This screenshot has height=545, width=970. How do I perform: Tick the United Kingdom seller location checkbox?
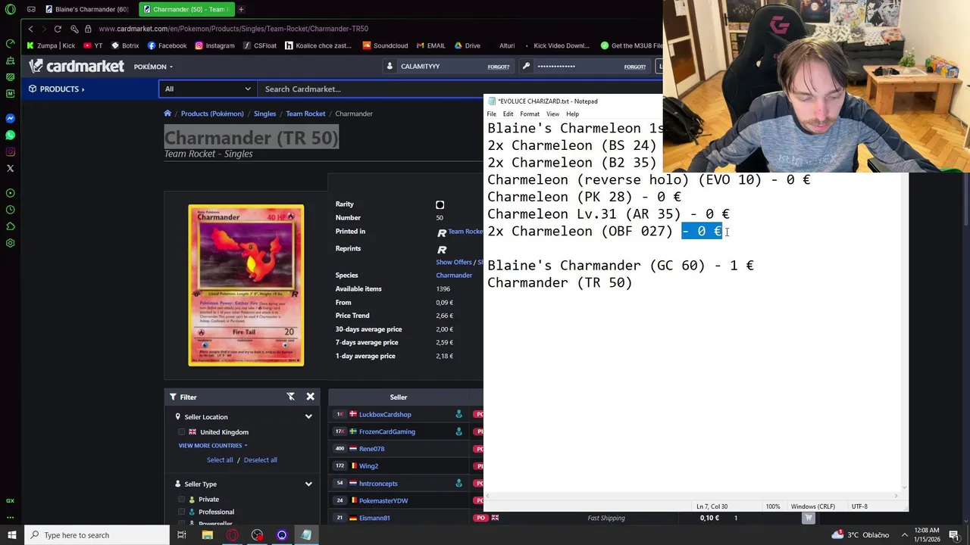182,432
